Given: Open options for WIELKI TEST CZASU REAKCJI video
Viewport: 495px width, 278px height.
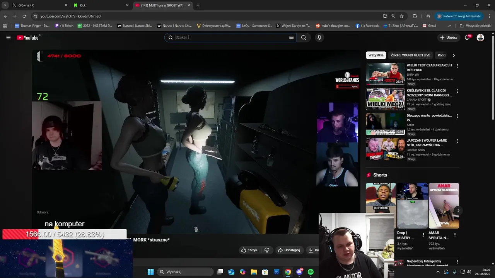Looking at the screenshot, I should click(x=457, y=66).
